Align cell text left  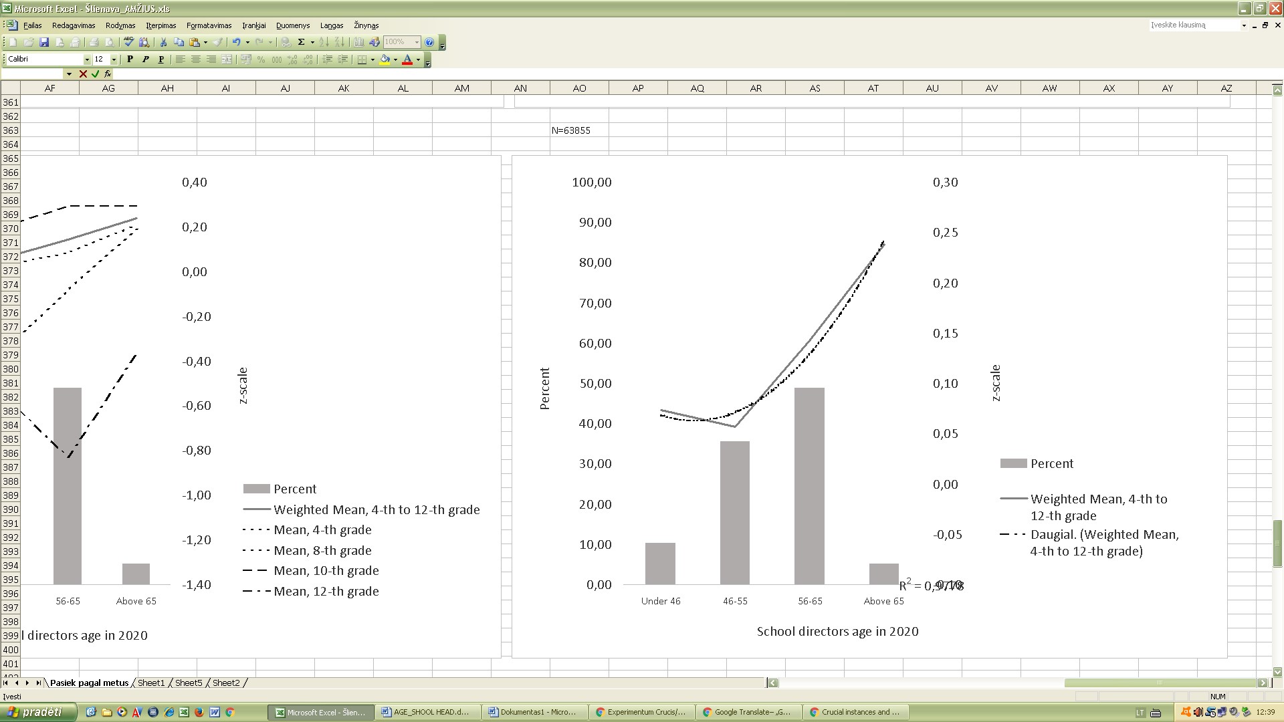(180, 59)
